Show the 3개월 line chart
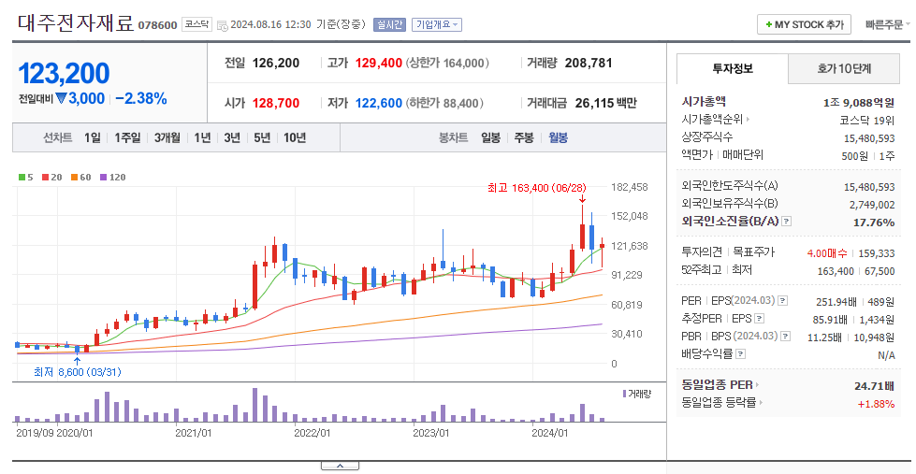Screen dimensions: 916x474 click(x=167, y=137)
